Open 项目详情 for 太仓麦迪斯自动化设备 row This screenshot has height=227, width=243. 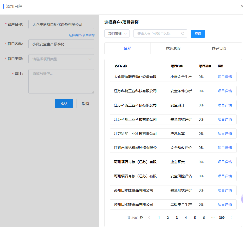point(225,77)
